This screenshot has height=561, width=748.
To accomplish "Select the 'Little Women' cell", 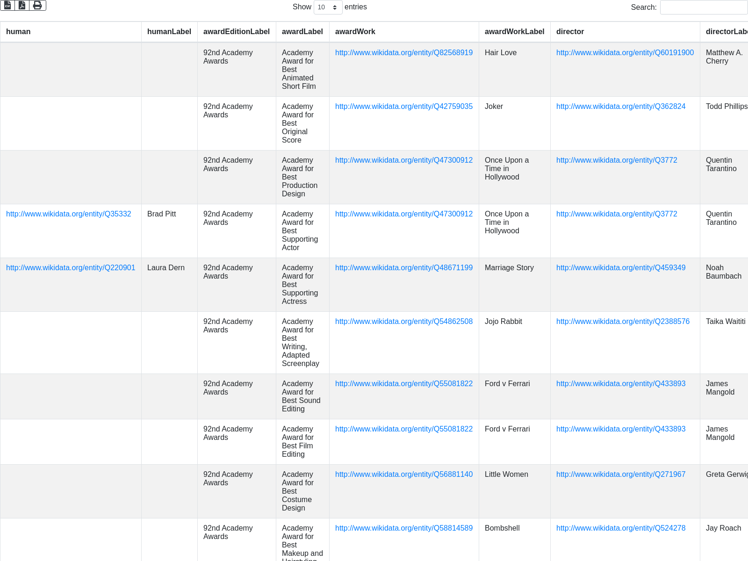I will (x=514, y=491).
